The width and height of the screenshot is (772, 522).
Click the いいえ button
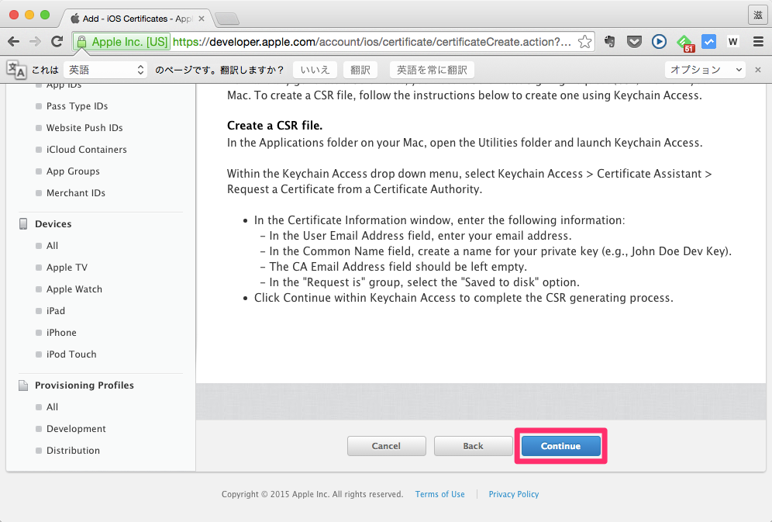point(315,70)
